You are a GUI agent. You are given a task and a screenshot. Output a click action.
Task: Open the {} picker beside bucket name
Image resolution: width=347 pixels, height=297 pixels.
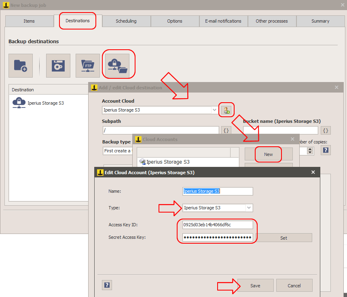coord(326,130)
